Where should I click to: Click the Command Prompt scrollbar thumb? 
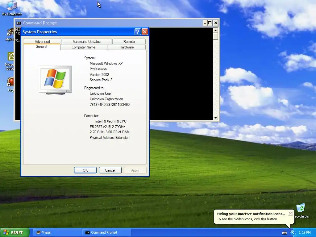click(x=215, y=36)
